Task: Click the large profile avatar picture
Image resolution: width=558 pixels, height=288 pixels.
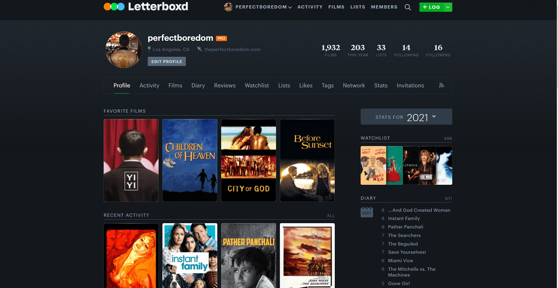Action: tap(124, 50)
